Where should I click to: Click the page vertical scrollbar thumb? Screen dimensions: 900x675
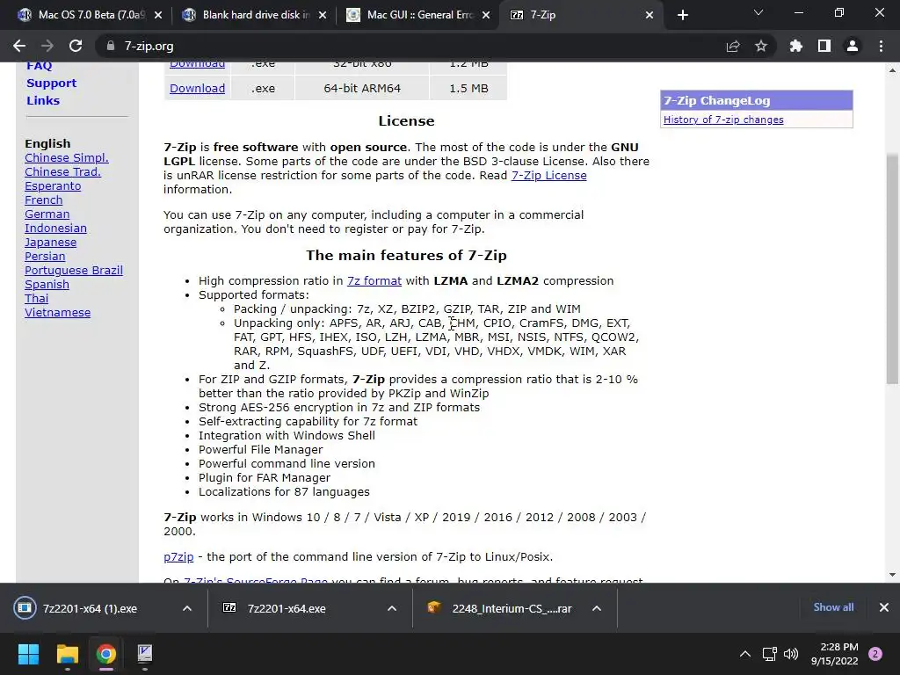[892, 269]
